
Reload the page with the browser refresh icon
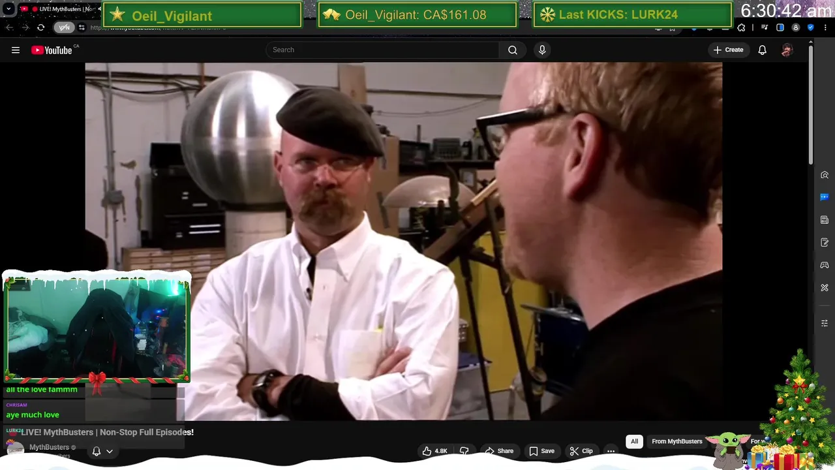click(x=40, y=27)
